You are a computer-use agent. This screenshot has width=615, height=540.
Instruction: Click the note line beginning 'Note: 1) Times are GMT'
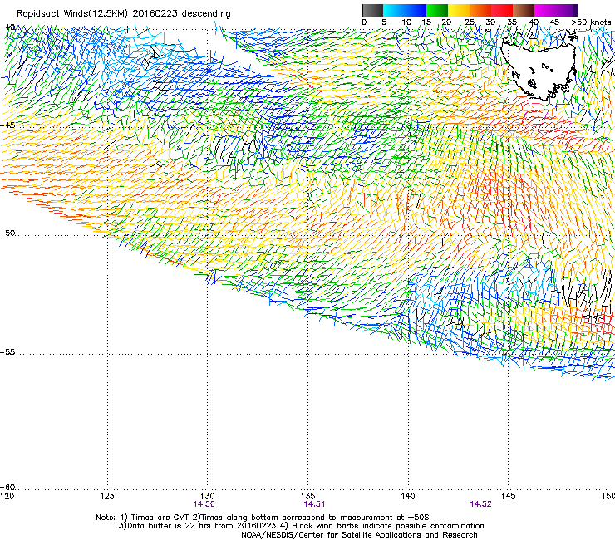click(x=263, y=518)
